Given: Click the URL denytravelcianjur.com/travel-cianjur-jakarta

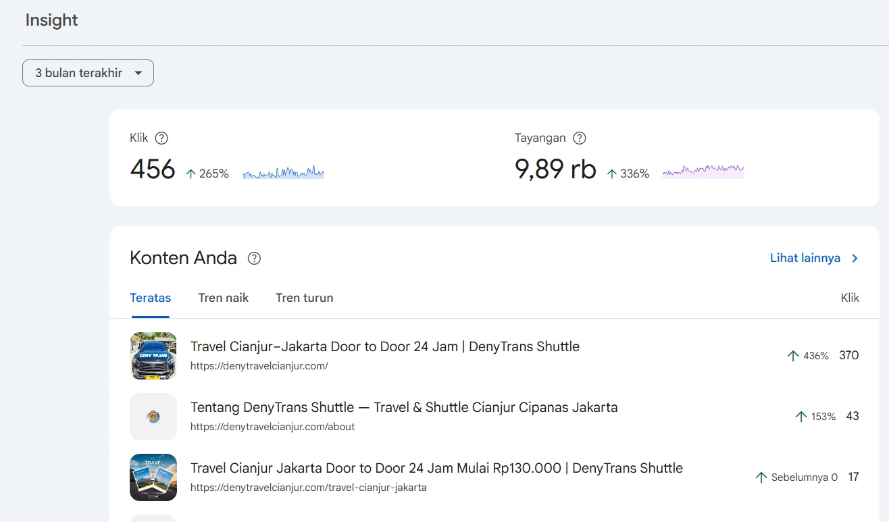Looking at the screenshot, I should [x=308, y=488].
